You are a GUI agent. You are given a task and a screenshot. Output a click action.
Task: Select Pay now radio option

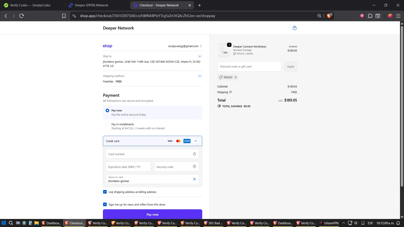(107, 111)
